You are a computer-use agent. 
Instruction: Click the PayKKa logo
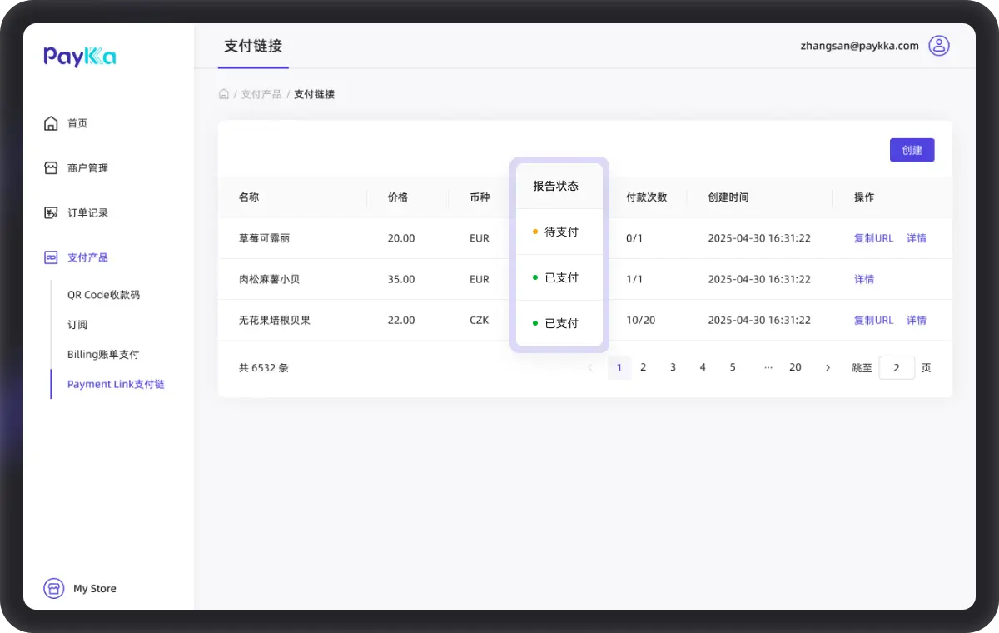point(80,57)
